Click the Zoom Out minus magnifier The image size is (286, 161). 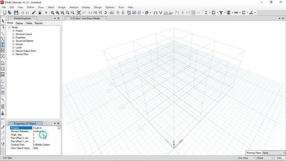(x=72, y=13)
